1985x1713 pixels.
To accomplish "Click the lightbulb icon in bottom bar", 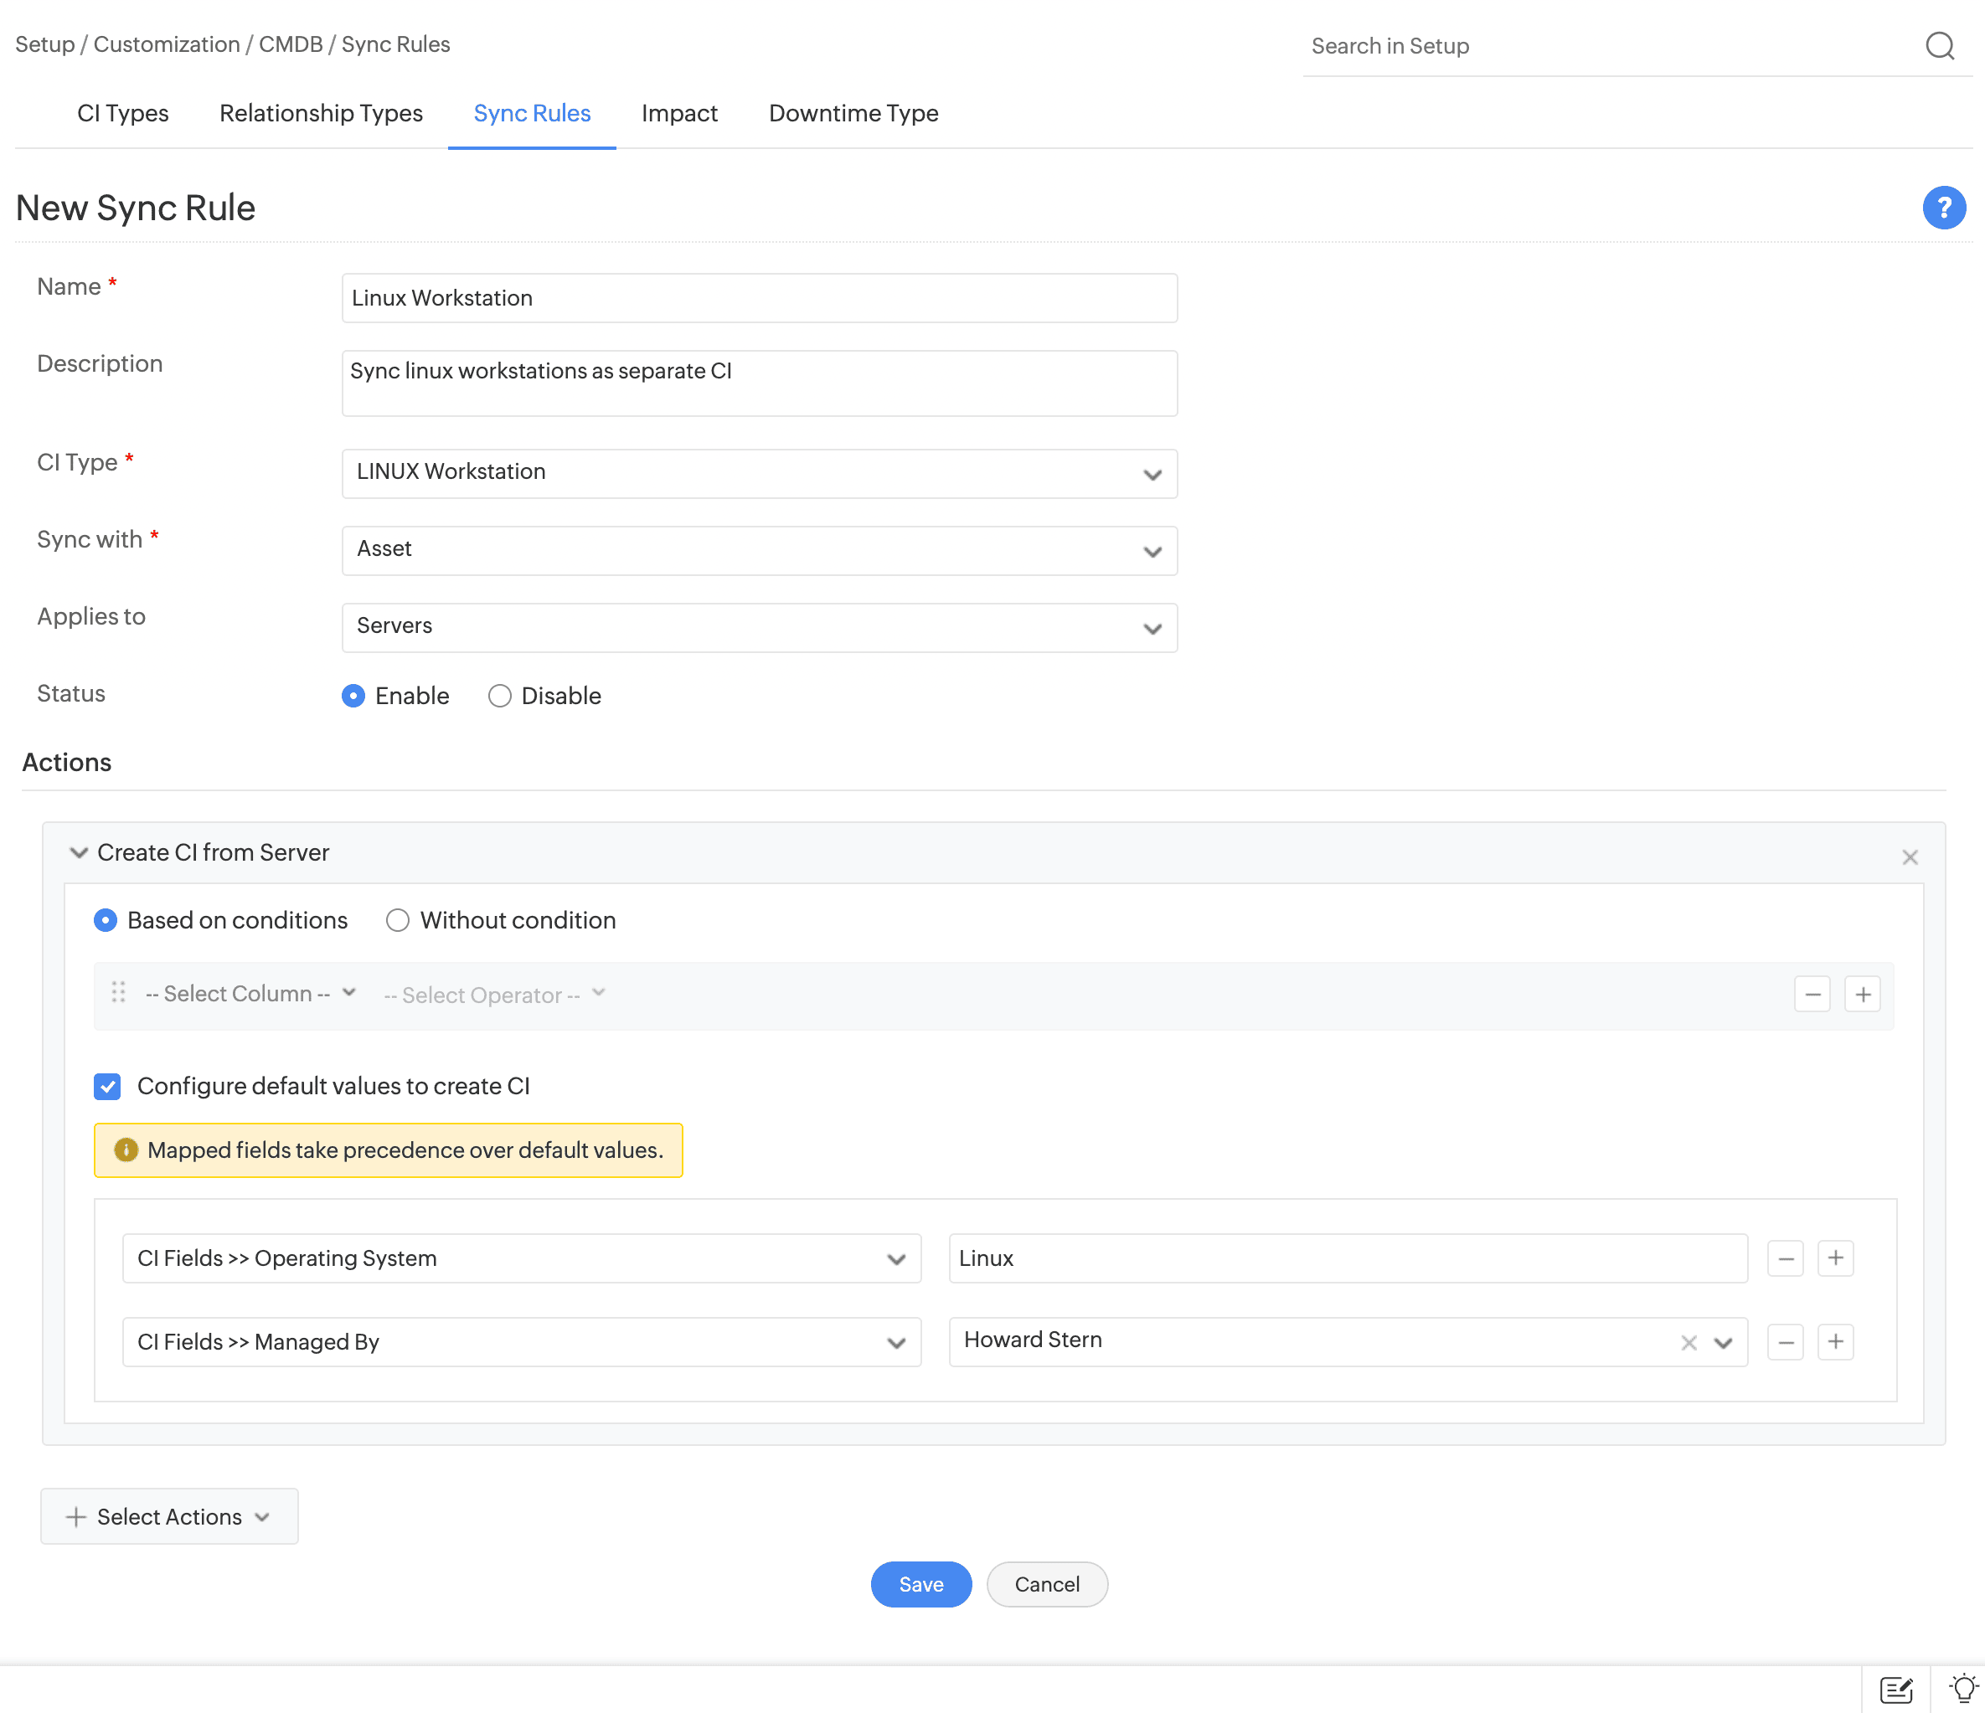I will (x=1963, y=1689).
